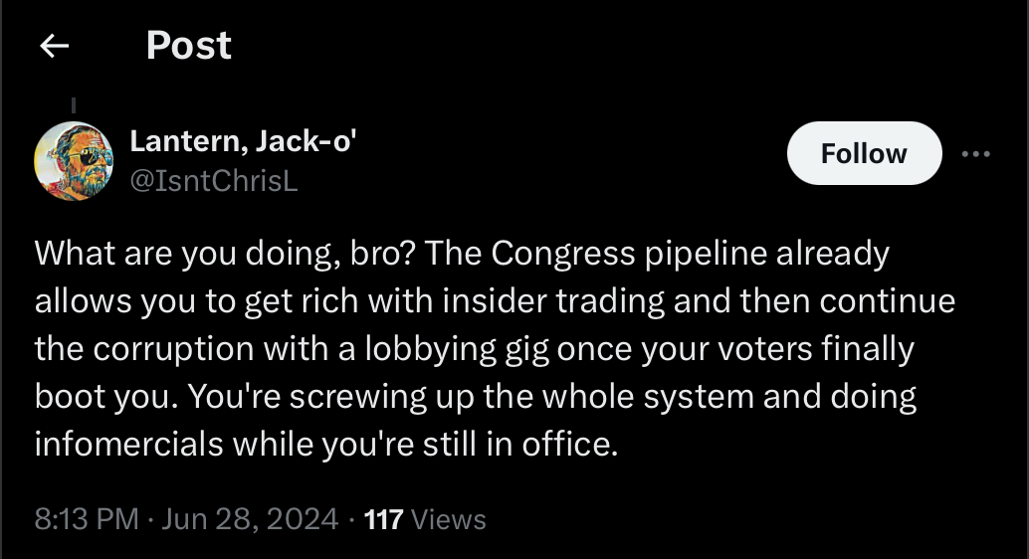Image resolution: width=1029 pixels, height=559 pixels.
Task: Click the word "Congress" in the post
Action: click(x=563, y=255)
